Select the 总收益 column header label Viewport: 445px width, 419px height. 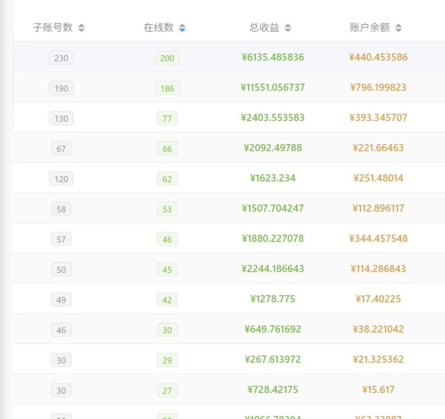(x=264, y=28)
